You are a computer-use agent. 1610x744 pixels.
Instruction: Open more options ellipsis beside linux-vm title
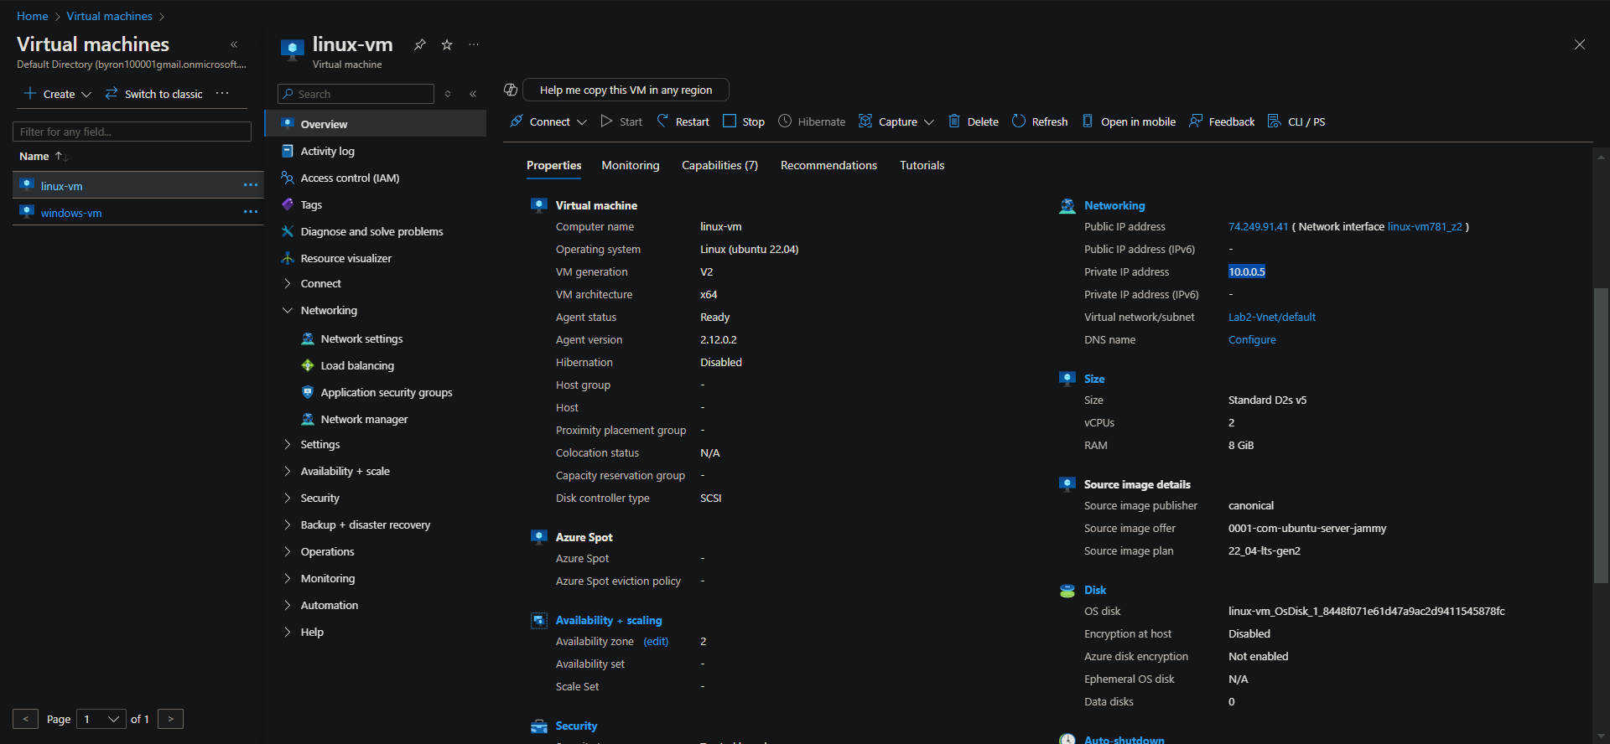coord(474,44)
